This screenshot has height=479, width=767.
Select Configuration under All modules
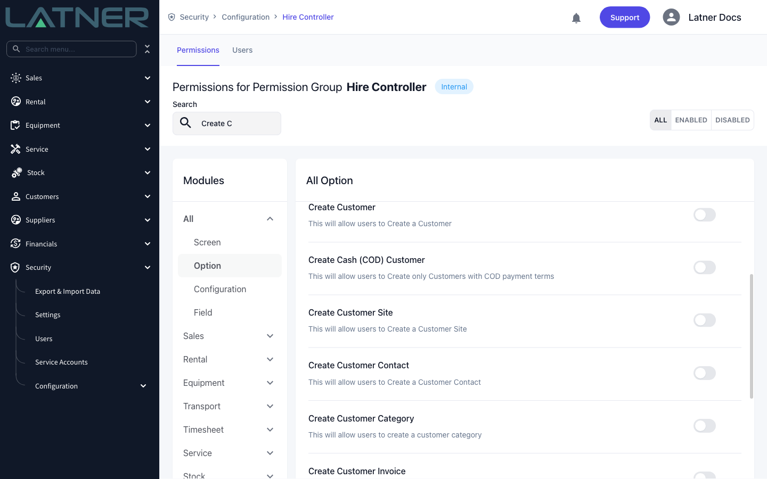click(230, 289)
